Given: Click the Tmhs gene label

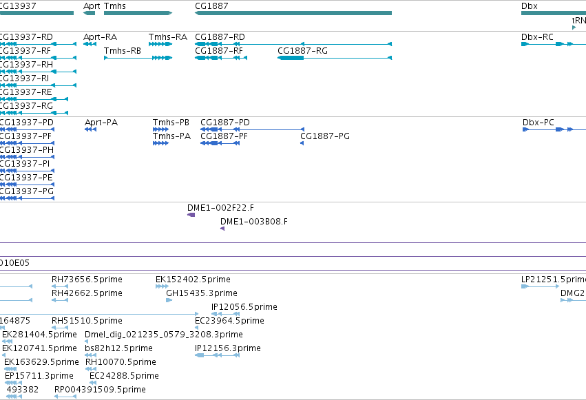Looking at the screenshot, I should [115, 6].
